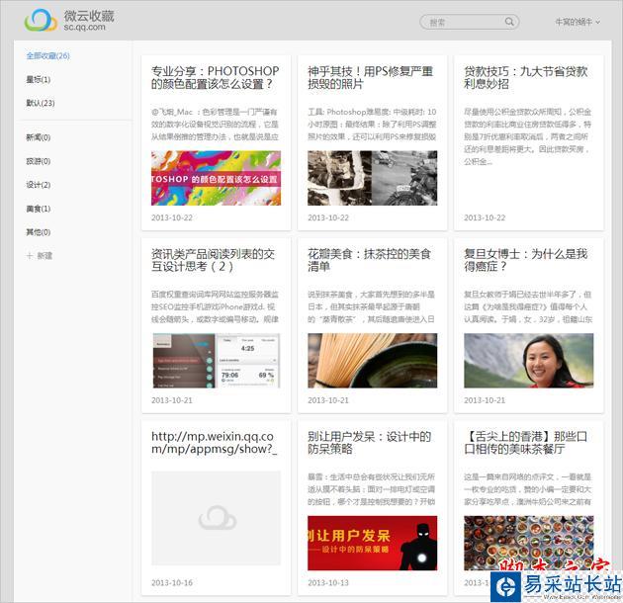Click the matcha whisk thumbnail

pyautogui.click(x=372, y=361)
